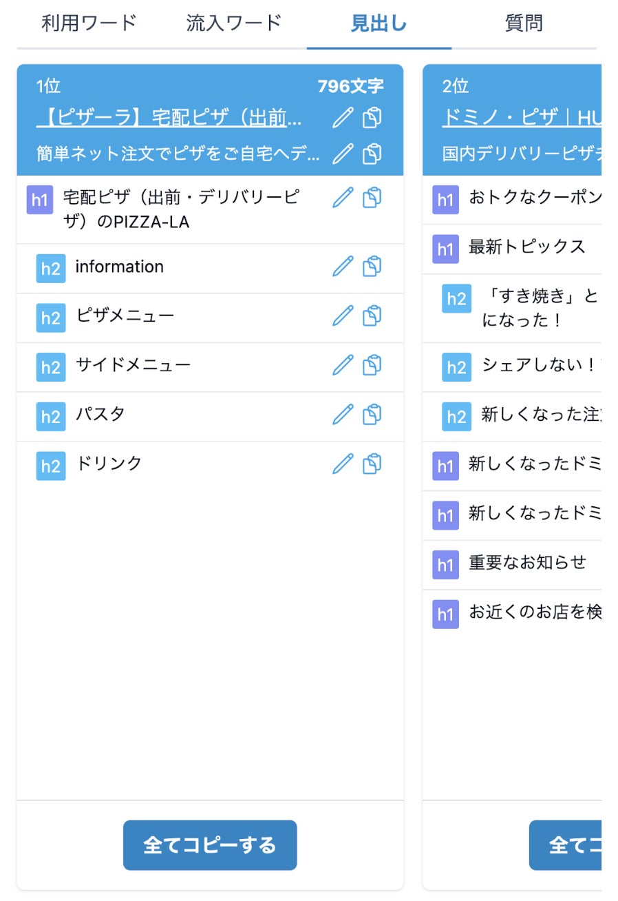
Task: Select the 「すき焼き」と heading text
Action: 541,309
